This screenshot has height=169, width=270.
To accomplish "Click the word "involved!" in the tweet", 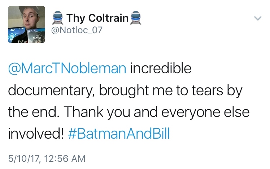I will pyautogui.click(x=36, y=134).
